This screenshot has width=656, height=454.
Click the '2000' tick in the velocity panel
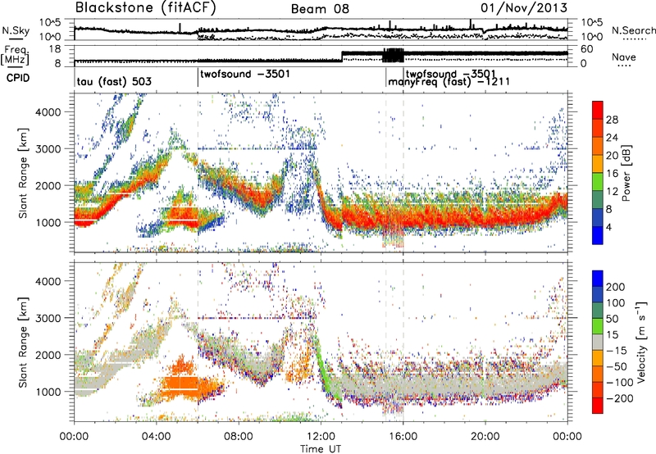[48, 355]
